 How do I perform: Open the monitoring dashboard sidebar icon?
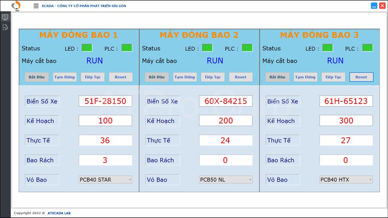pyautogui.click(x=5, y=17)
